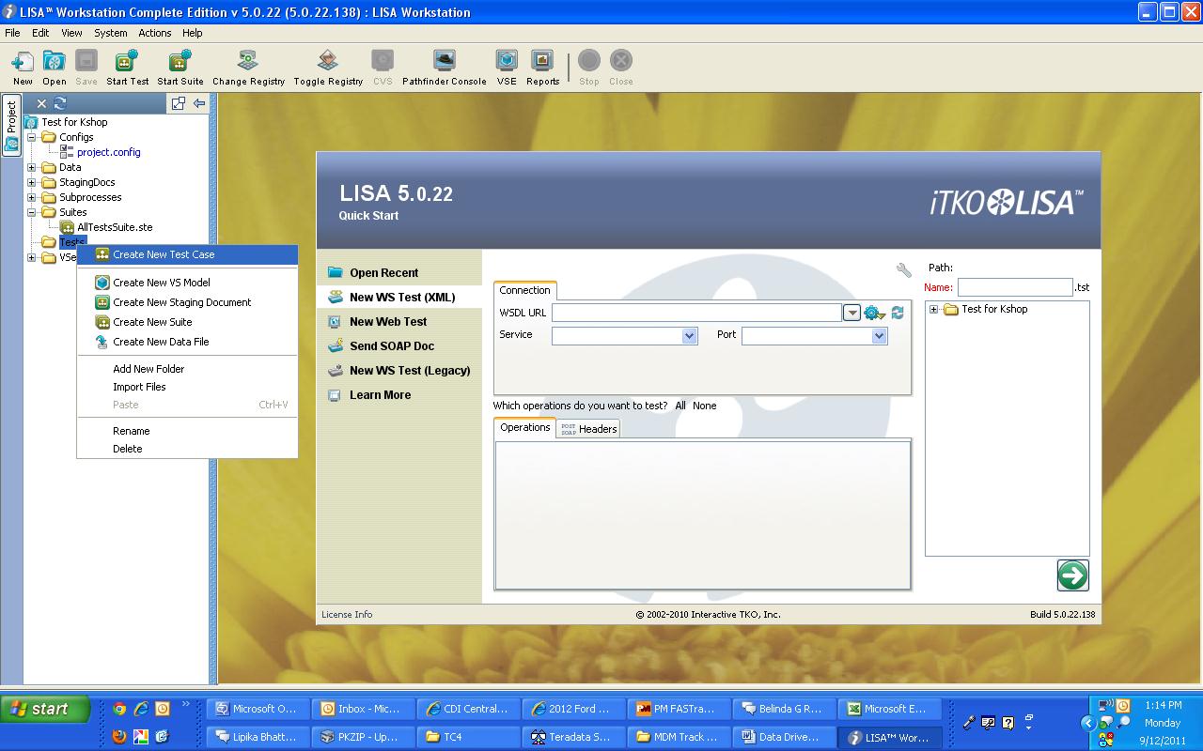Open the VSE console icon

[507, 61]
